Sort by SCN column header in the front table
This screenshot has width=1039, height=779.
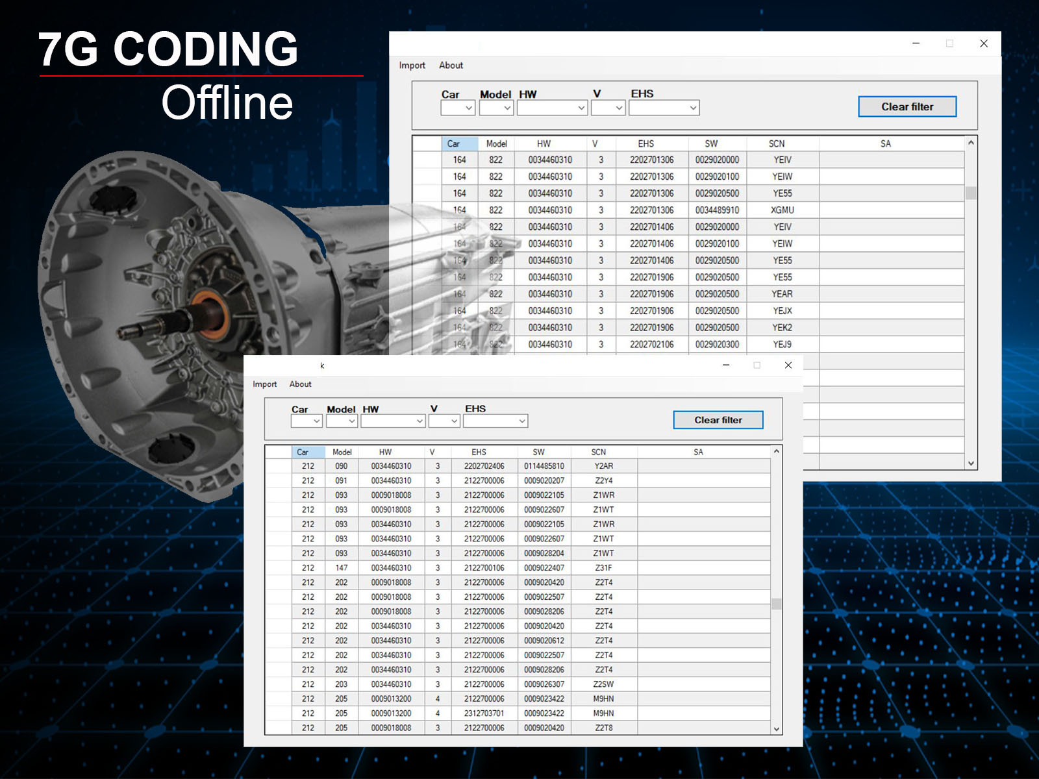(598, 452)
